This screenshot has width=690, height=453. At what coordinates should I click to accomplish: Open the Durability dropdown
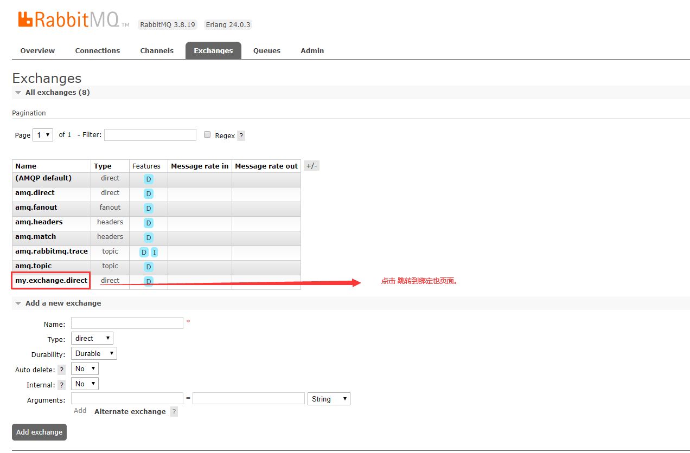click(x=94, y=353)
